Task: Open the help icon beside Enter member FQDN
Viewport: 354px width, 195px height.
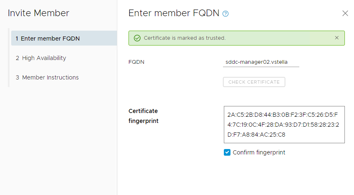Action: tap(225, 14)
